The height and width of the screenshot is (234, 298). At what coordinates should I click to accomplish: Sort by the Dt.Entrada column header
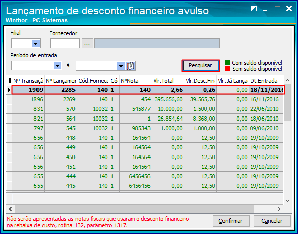tap(266, 81)
